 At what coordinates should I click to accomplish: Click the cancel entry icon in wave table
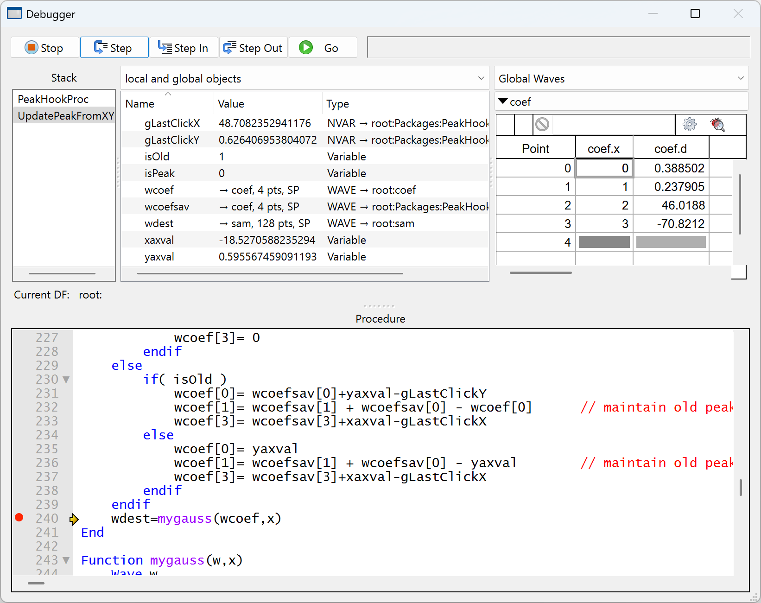(x=542, y=124)
